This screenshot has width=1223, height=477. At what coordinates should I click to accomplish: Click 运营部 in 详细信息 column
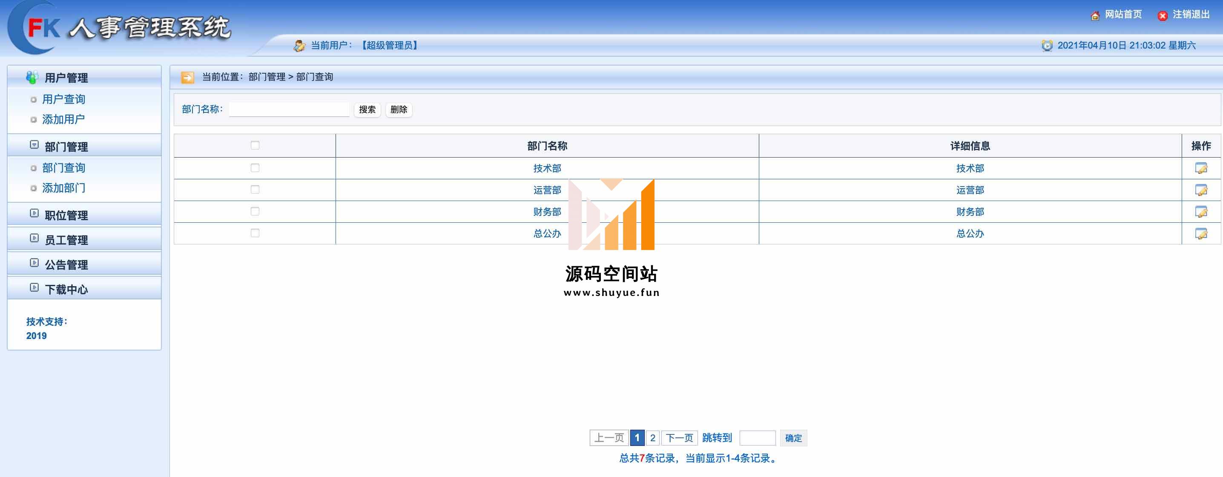tap(970, 190)
